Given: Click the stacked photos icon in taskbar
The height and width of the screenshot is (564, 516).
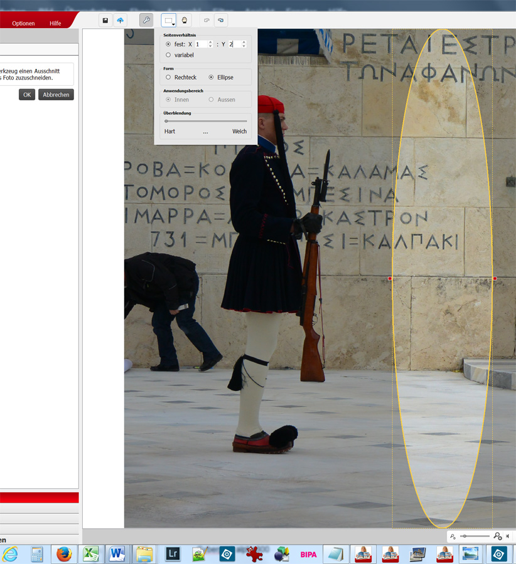Looking at the screenshot, I should 417,555.
